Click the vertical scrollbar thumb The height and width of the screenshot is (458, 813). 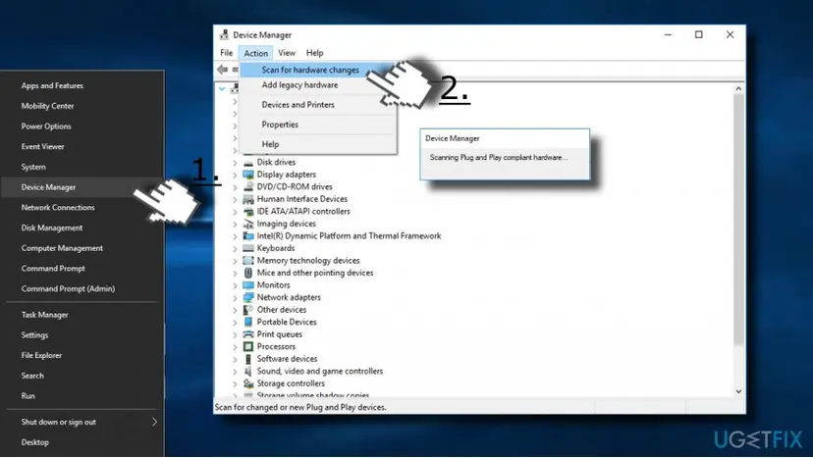[738, 221]
